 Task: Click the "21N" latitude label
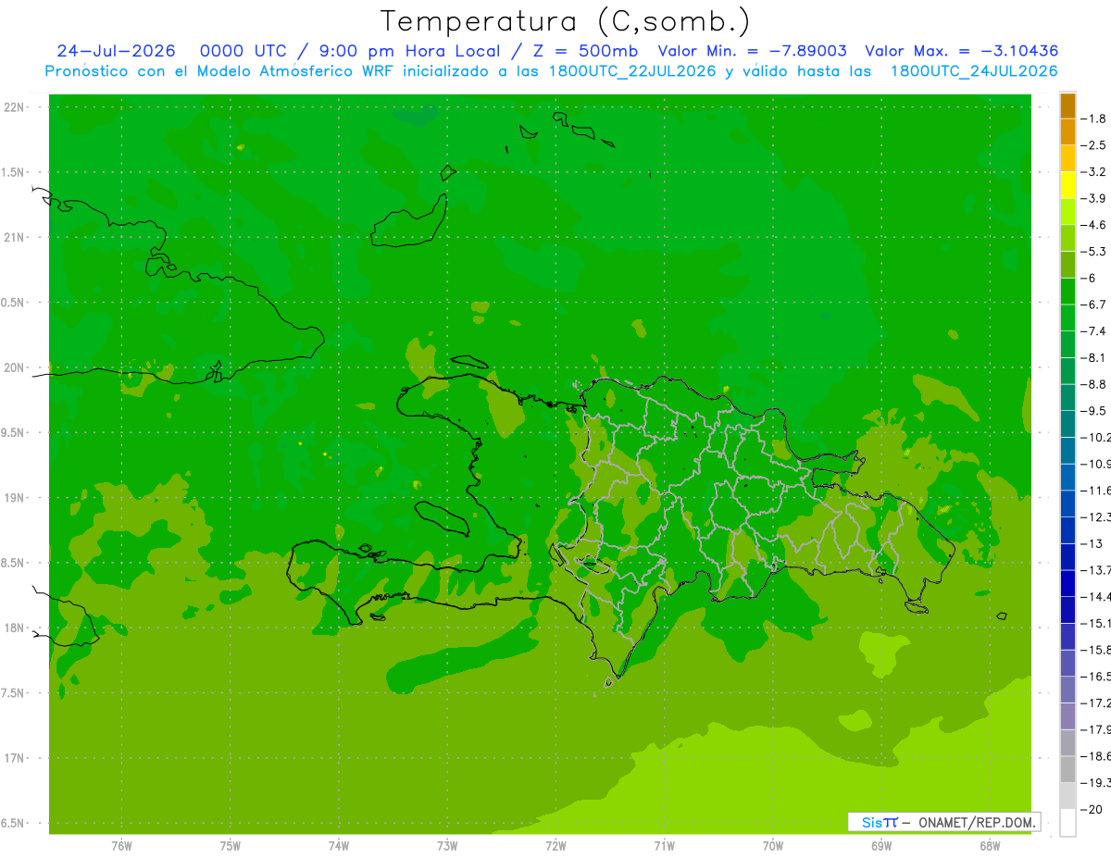click(x=15, y=238)
